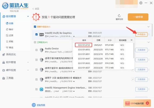Toggle the 需要升级驱动(1) group checkbox

[35, 27]
